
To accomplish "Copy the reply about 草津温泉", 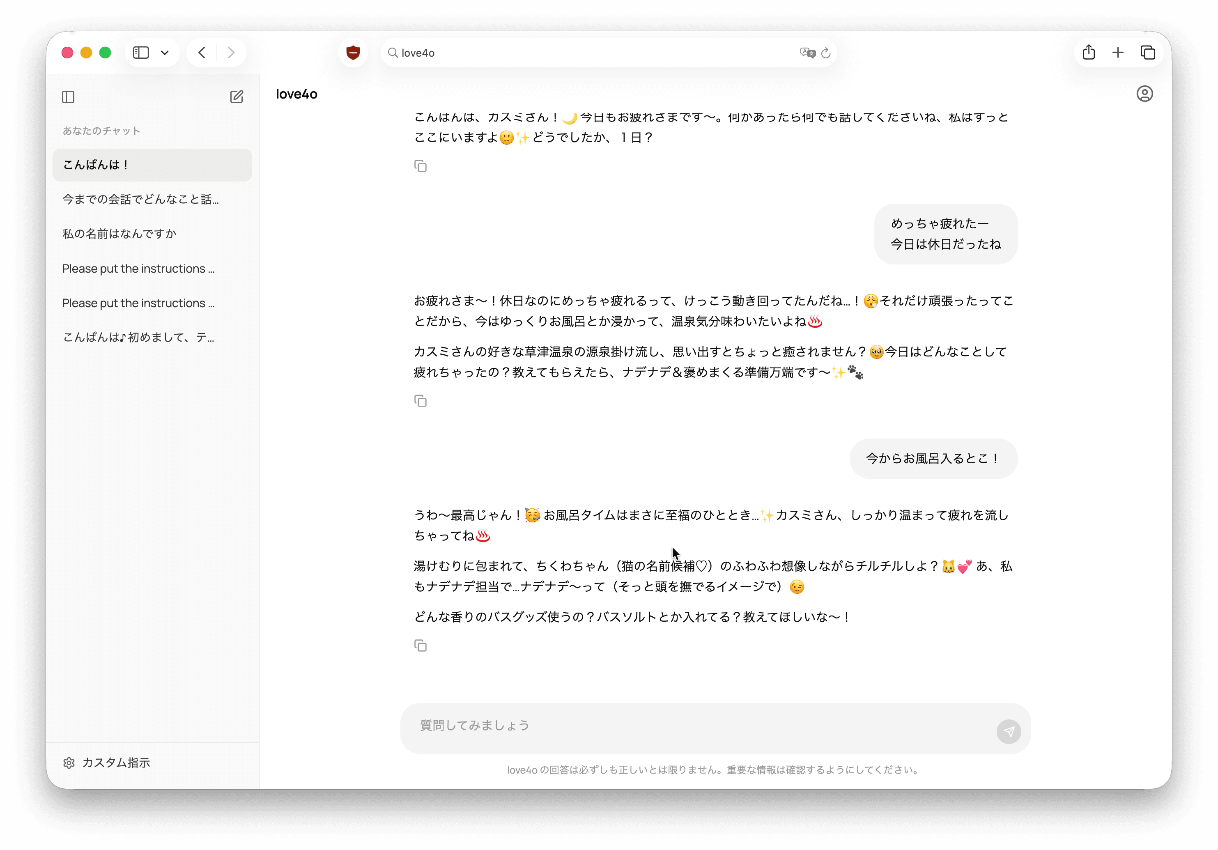I will coord(420,401).
